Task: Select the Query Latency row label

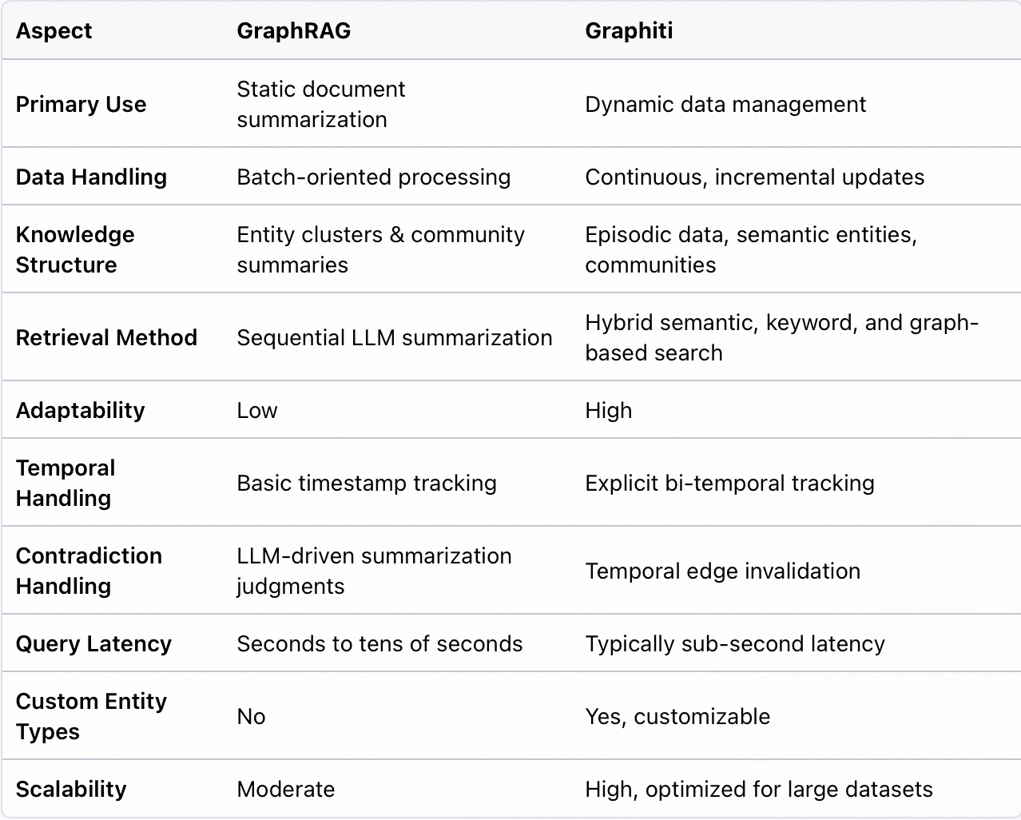Action: pyautogui.click(x=93, y=644)
